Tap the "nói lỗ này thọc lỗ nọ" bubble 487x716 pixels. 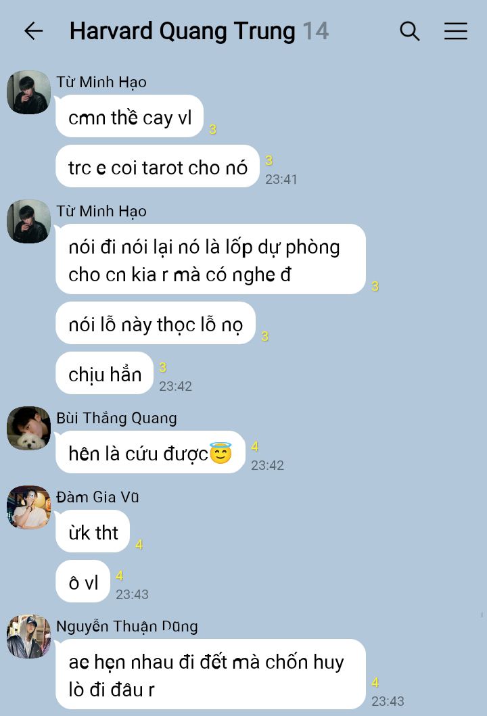coord(156,323)
